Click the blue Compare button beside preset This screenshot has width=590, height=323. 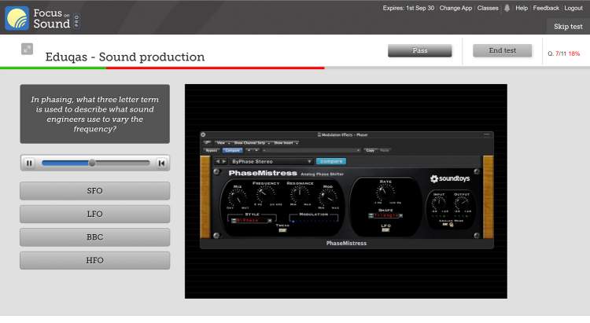(331, 161)
